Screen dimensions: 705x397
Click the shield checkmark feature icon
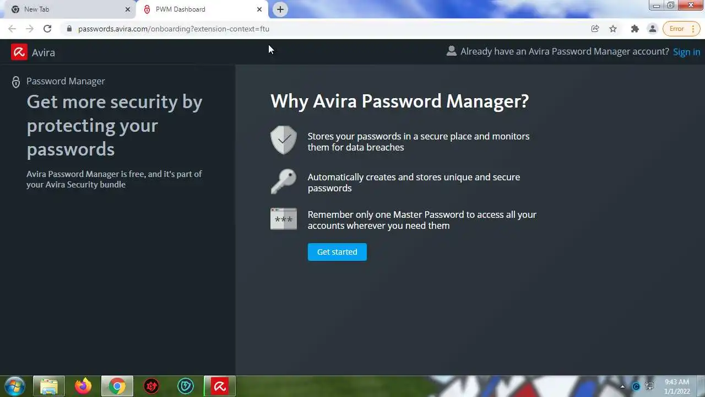(x=284, y=140)
